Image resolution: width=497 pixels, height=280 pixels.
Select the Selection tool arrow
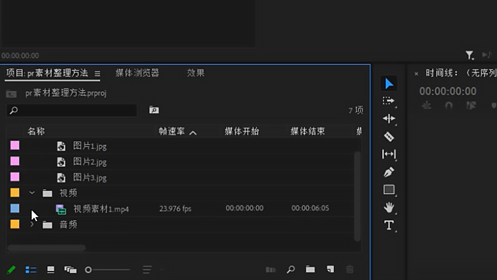[x=389, y=83]
